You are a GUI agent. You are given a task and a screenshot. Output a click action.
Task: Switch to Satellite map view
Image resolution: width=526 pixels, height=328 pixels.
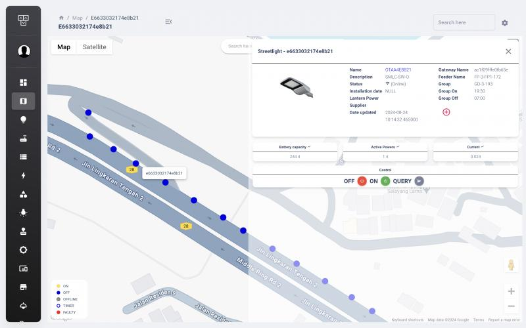(94, 47)
